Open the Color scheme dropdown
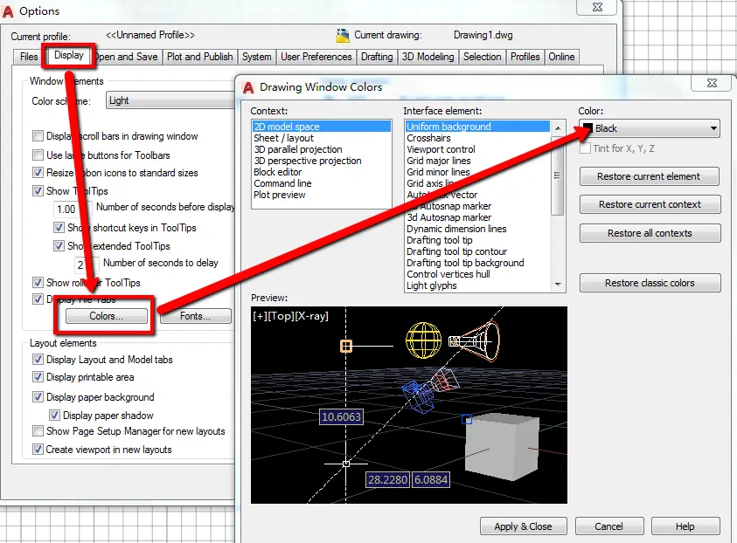The image size is (737, 543). (x=170, y=101)
